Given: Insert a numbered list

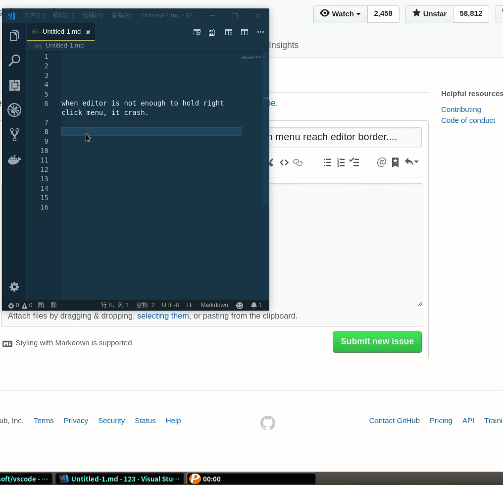Looking at the screenshot, I should click(x=341, y=162).
